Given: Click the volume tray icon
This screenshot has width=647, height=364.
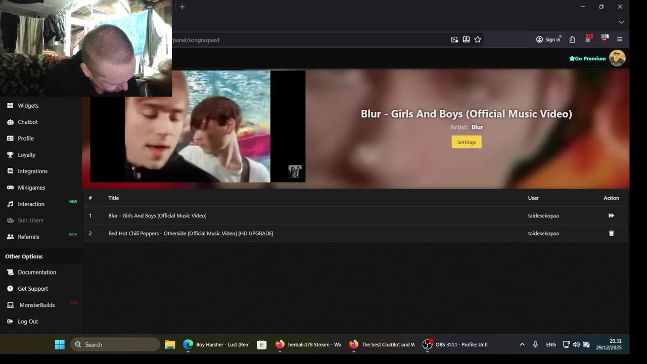Looking at the screenshot, I should [576, 345].
